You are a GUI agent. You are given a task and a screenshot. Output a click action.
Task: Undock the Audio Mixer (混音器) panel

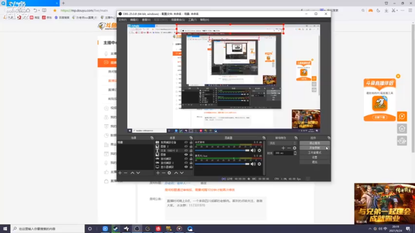click(x=264, y=138)
